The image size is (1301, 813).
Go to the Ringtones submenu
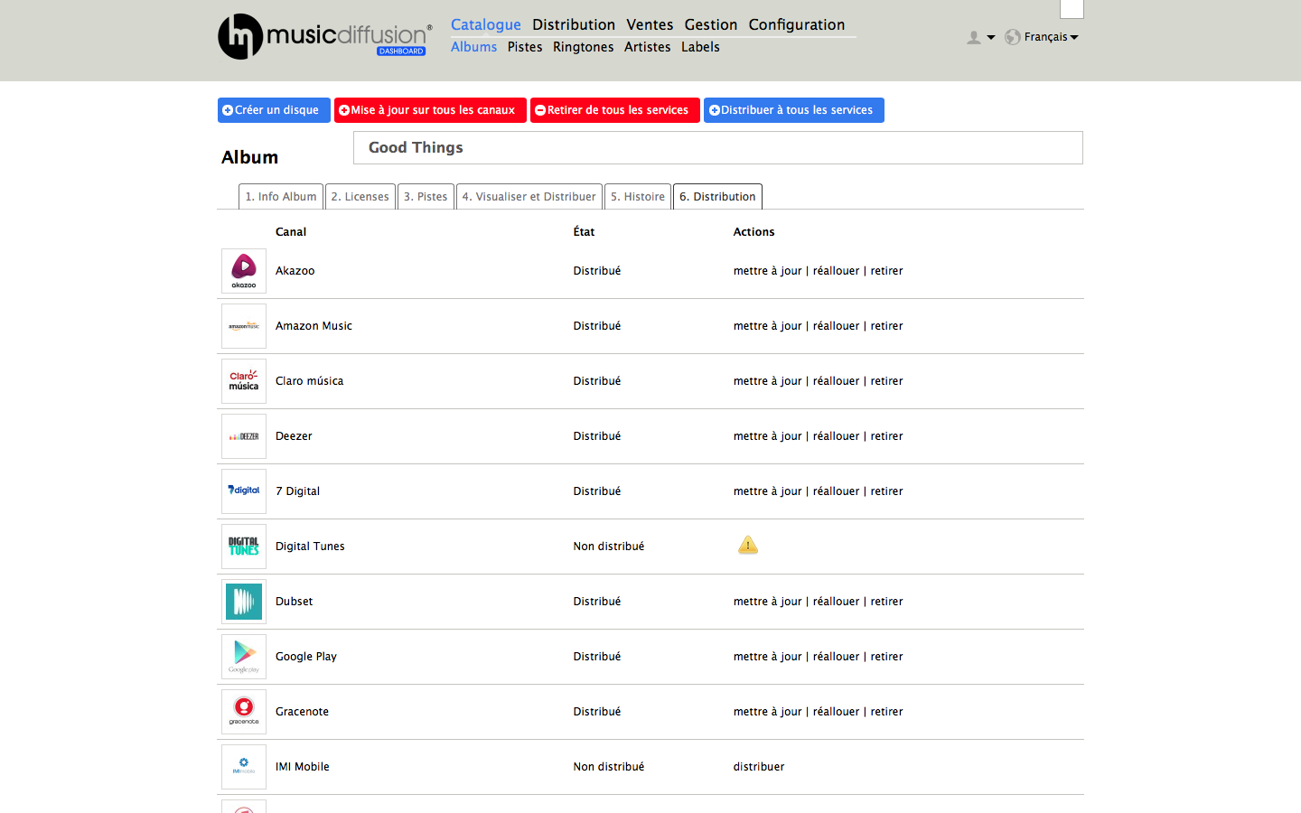pos(584,47)
